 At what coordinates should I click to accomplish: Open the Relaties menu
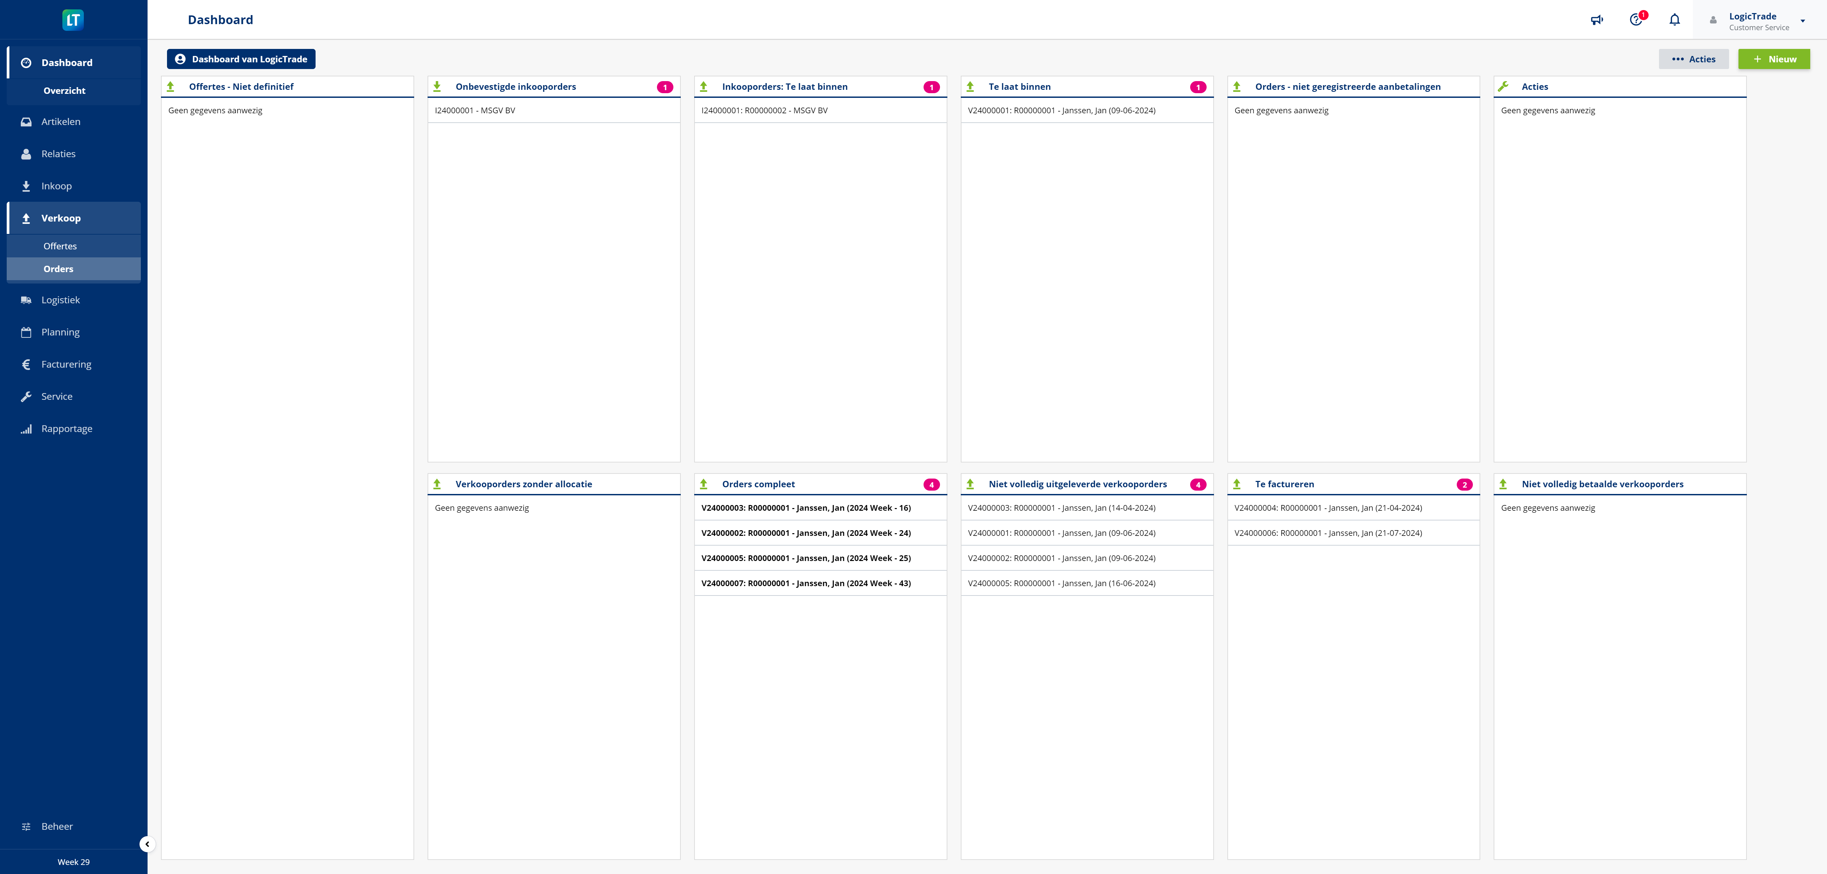tap(74, 154)
